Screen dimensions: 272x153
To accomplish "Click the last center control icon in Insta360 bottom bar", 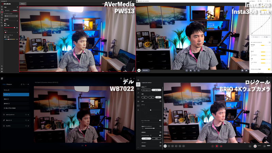I will (199, 70).
